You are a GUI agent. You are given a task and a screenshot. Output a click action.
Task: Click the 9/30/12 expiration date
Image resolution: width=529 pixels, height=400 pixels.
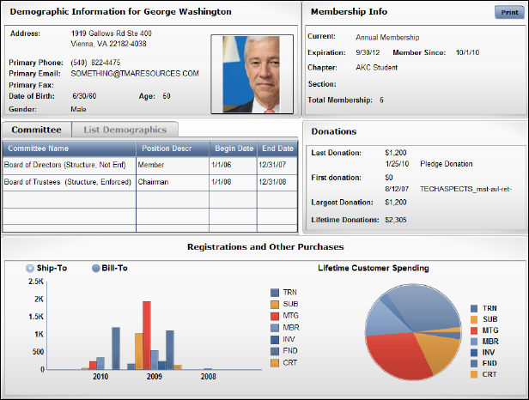coord(368,52)
